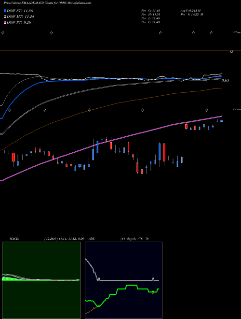The image size is (241, 319).
Task: Click the 'MACD:' panel heading
Action: click(x=14, y=239)
